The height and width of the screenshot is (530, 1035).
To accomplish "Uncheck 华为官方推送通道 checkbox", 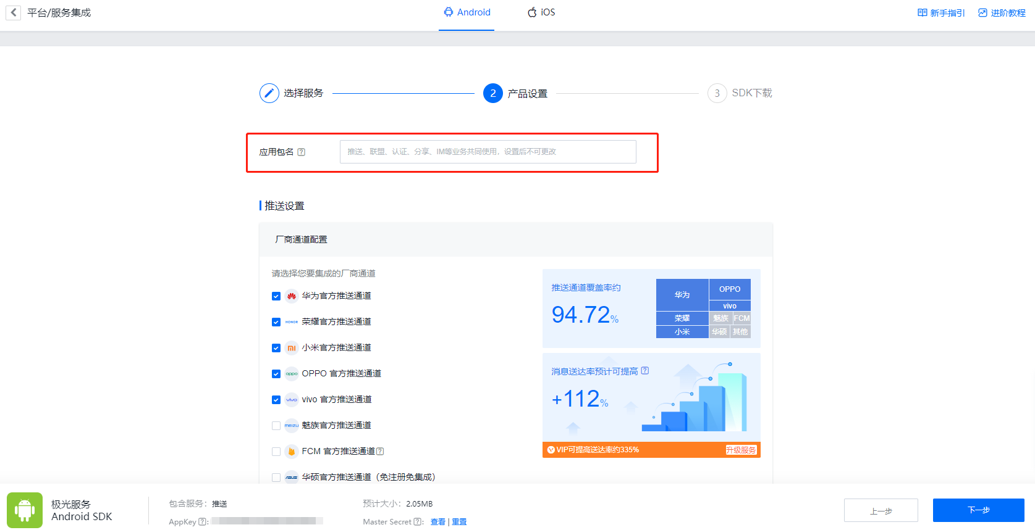I will (x=276, y=296).
